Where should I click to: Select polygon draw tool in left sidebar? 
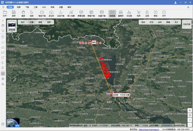click(x=3, y=47)
